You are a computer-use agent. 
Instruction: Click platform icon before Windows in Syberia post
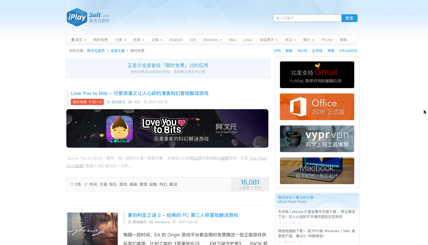pos(151,222)
